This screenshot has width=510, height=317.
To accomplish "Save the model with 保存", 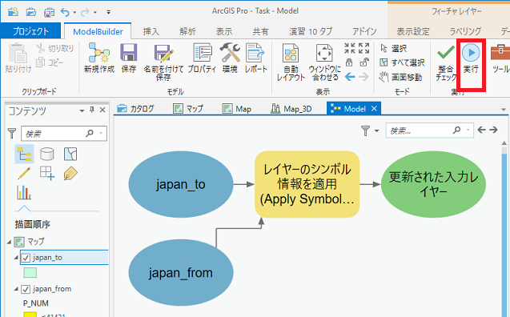I will tap(128, 58).
